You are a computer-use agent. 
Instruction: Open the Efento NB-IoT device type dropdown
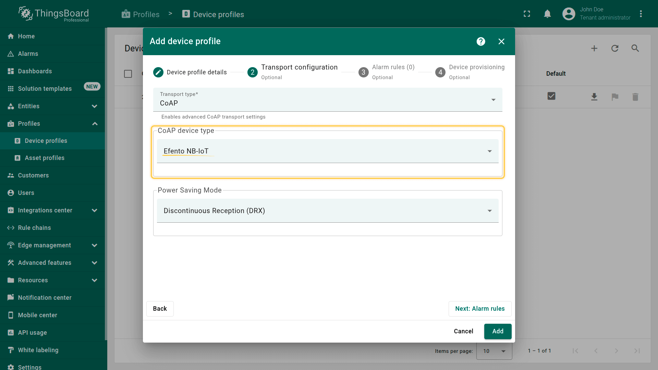327,151
